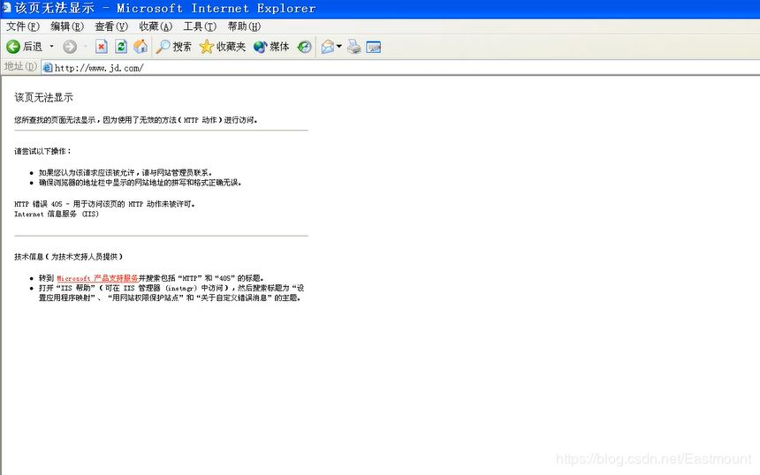Image resolution: width=760 pixels, height=475 pixels.
Task: Click the HTTP 错误 405 text line
Action: [x=104, y=204]
